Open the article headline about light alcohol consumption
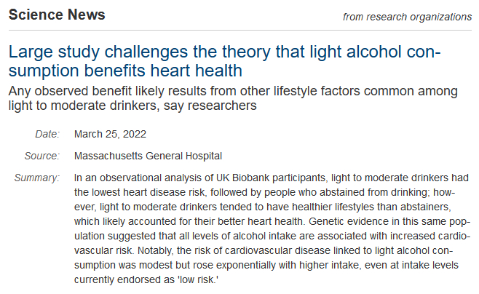Screen dimensions: 479x294 point(224,62)
